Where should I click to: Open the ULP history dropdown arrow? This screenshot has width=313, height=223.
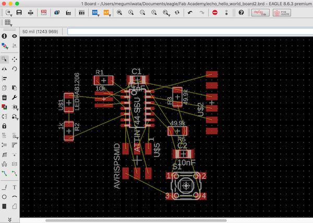[110, 15]
